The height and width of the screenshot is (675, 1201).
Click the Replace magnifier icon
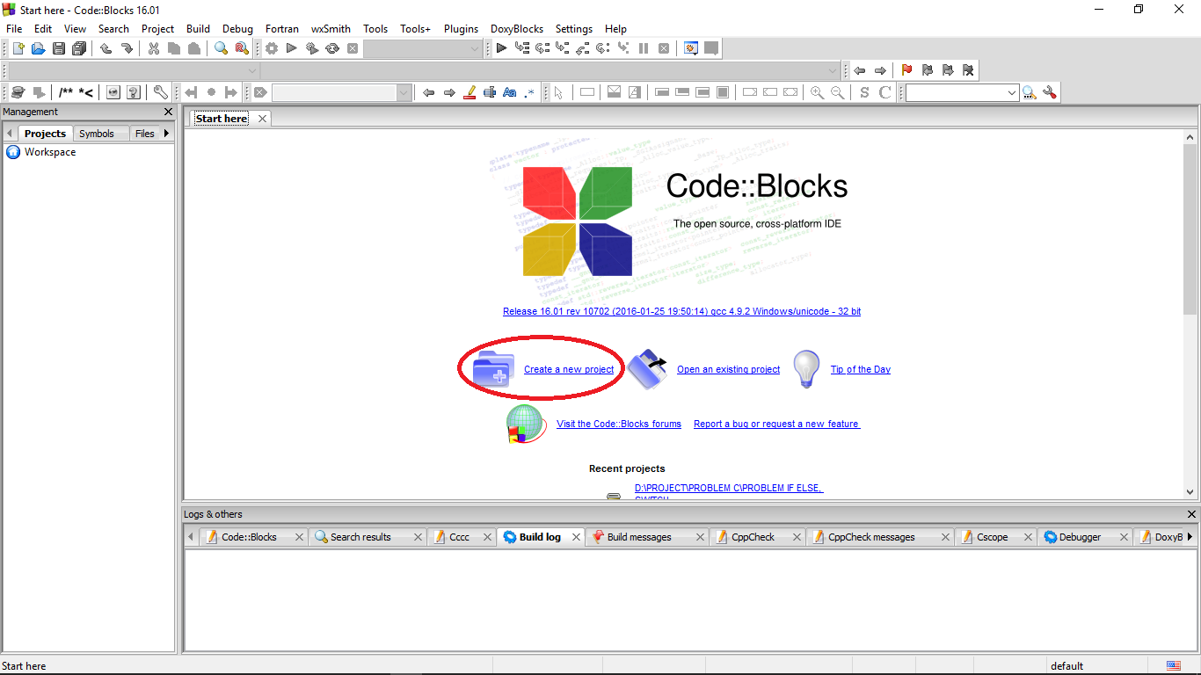242,48
